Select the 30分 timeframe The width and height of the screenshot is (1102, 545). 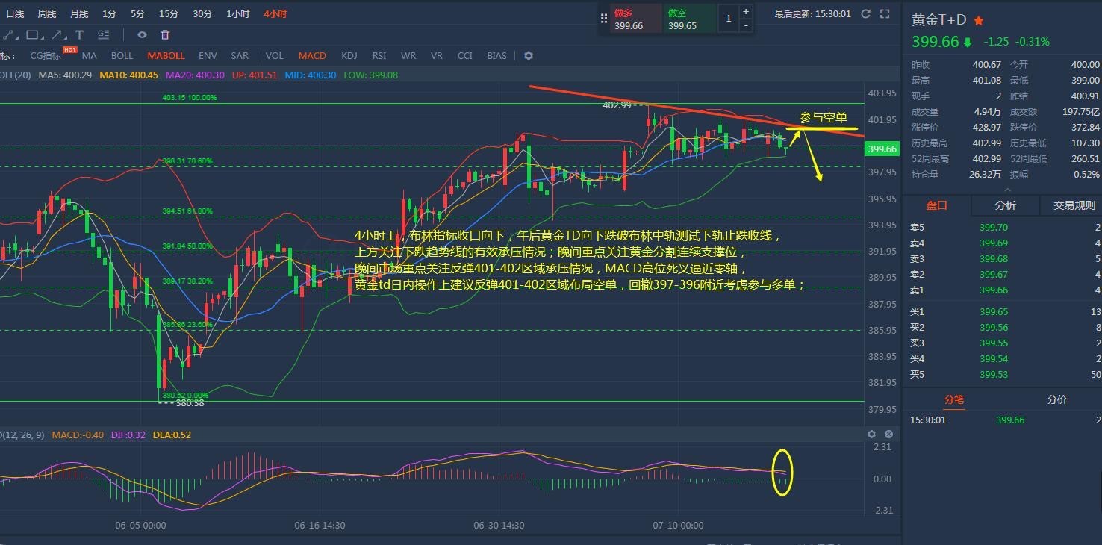[202, 13]
